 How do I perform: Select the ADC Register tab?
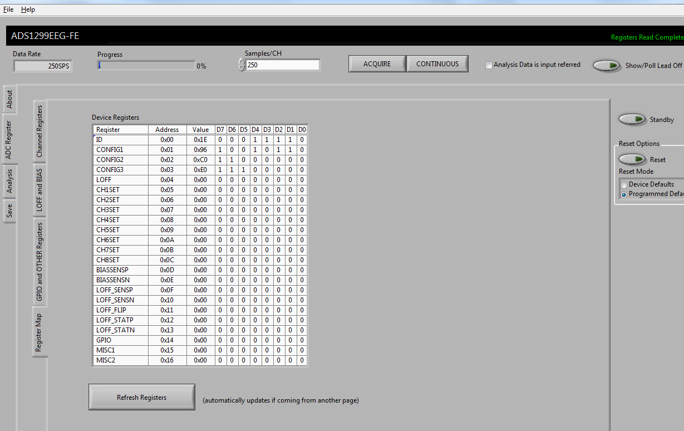9,139
